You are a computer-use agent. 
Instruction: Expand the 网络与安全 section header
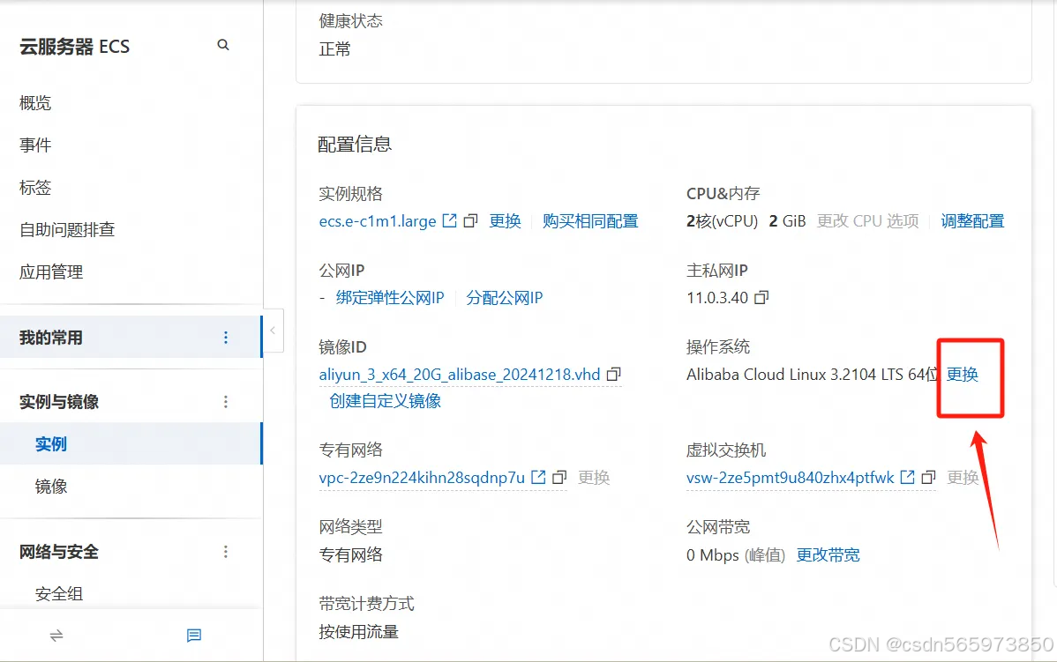tap(59, 552)
